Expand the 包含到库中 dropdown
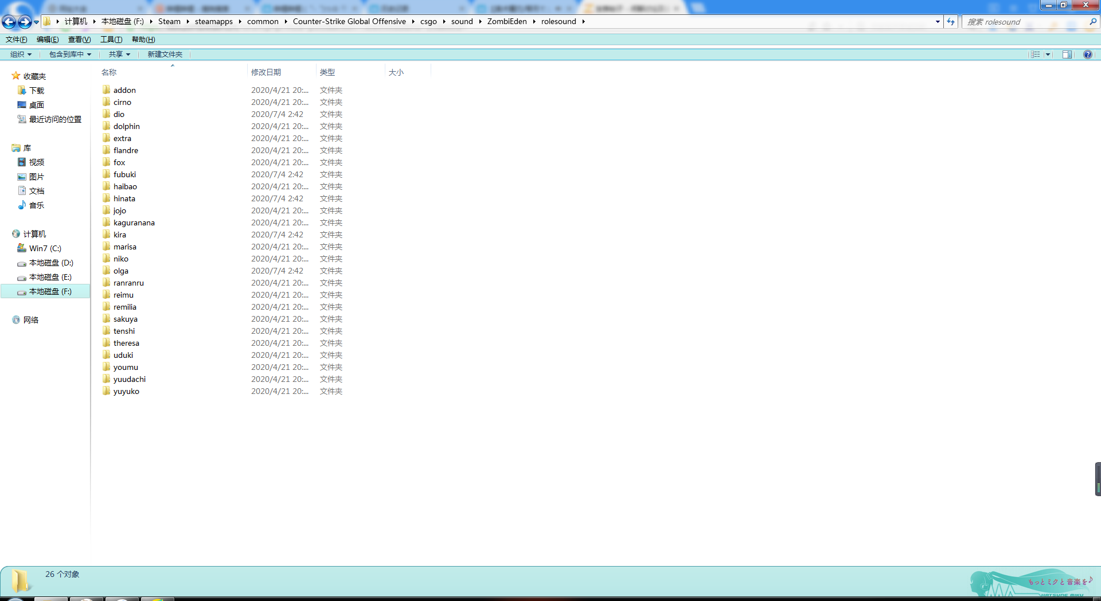The image size is (1101, 601). click(x=70, y=54)
